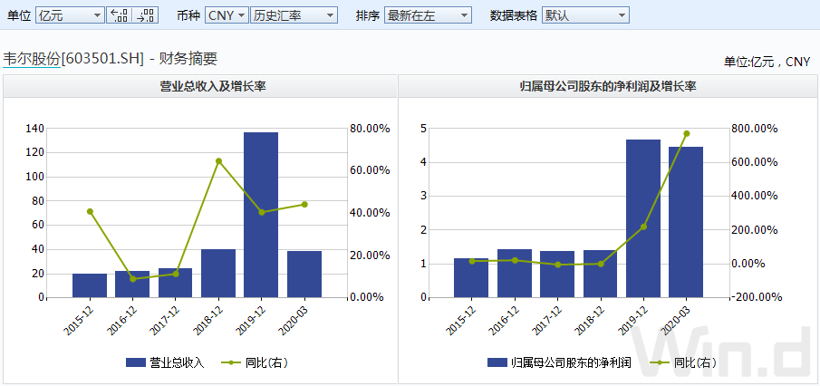Image resolution: width=820 pixels, height=386 pixels.
Task: Toggle the net profit chart 同比(右) legend marker
Action: point(660,362)
